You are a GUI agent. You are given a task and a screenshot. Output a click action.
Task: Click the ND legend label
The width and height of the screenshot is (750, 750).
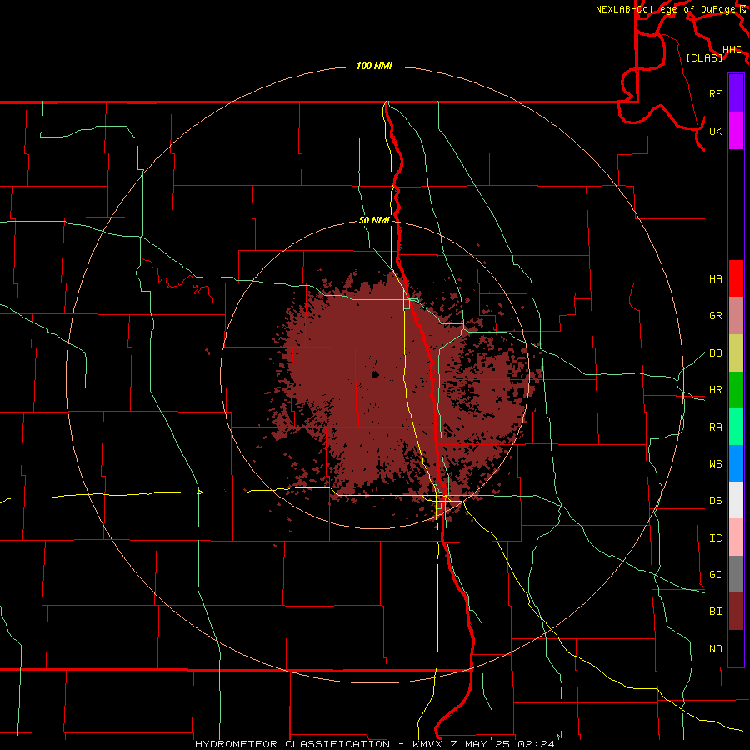coord(715,649)
